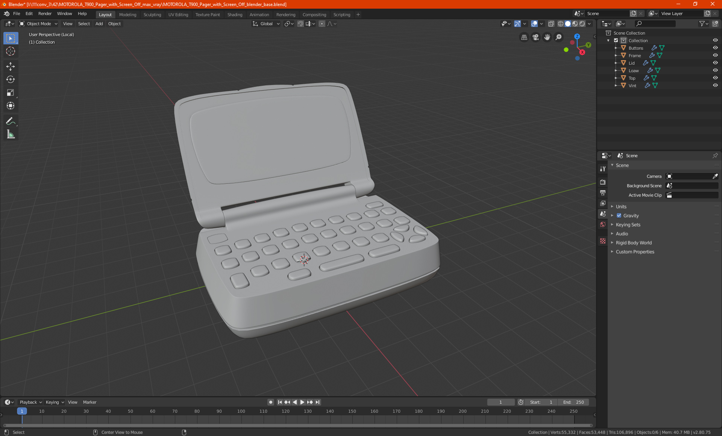Hide the Lid object in outliner
The height and width of the screenshot is (436, 722).
tap(715, 63)
